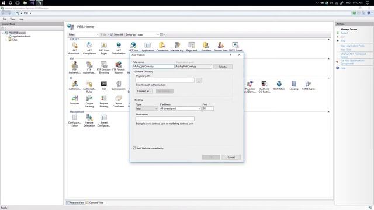Open the Providers feature icon
Screen dimensions: 374x210
[x=206, y=47]
